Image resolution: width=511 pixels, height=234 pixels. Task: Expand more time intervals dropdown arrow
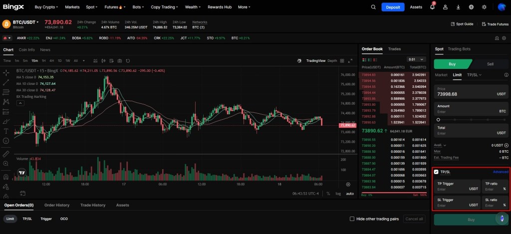[84, 61]
